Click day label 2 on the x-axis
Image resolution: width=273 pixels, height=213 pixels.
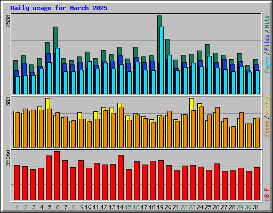[x=26, y=207]
